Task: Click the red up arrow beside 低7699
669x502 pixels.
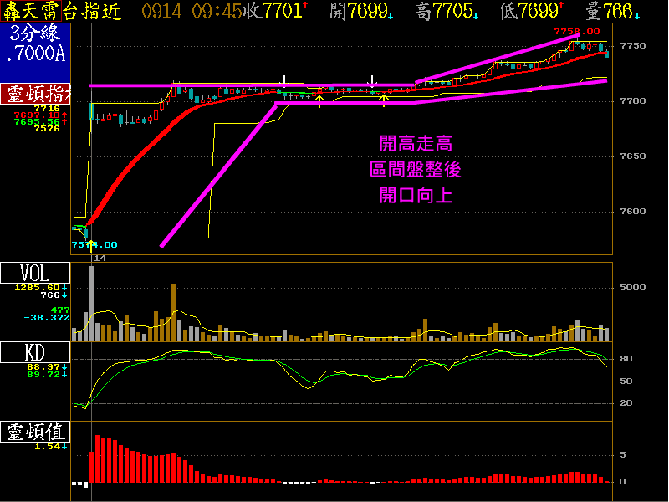Action: (560, 7)
